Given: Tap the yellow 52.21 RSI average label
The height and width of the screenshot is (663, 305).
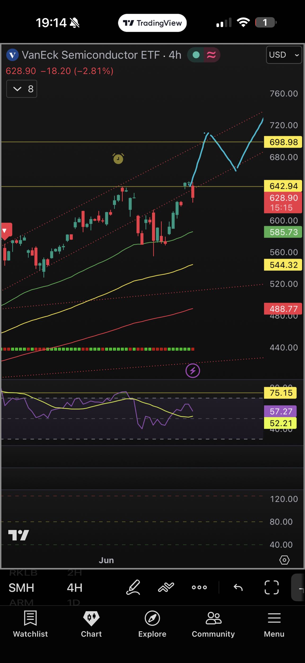Looking at the screenshot, I should 280,423.
